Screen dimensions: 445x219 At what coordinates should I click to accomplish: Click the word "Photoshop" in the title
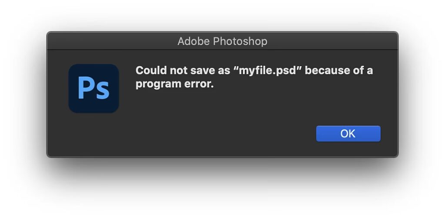click(x=240, y=41)
